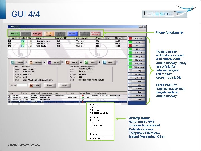Choose Anrufen in the context menu
The width and height of the screenshot is (201, 151).
(x=93, y=104)
